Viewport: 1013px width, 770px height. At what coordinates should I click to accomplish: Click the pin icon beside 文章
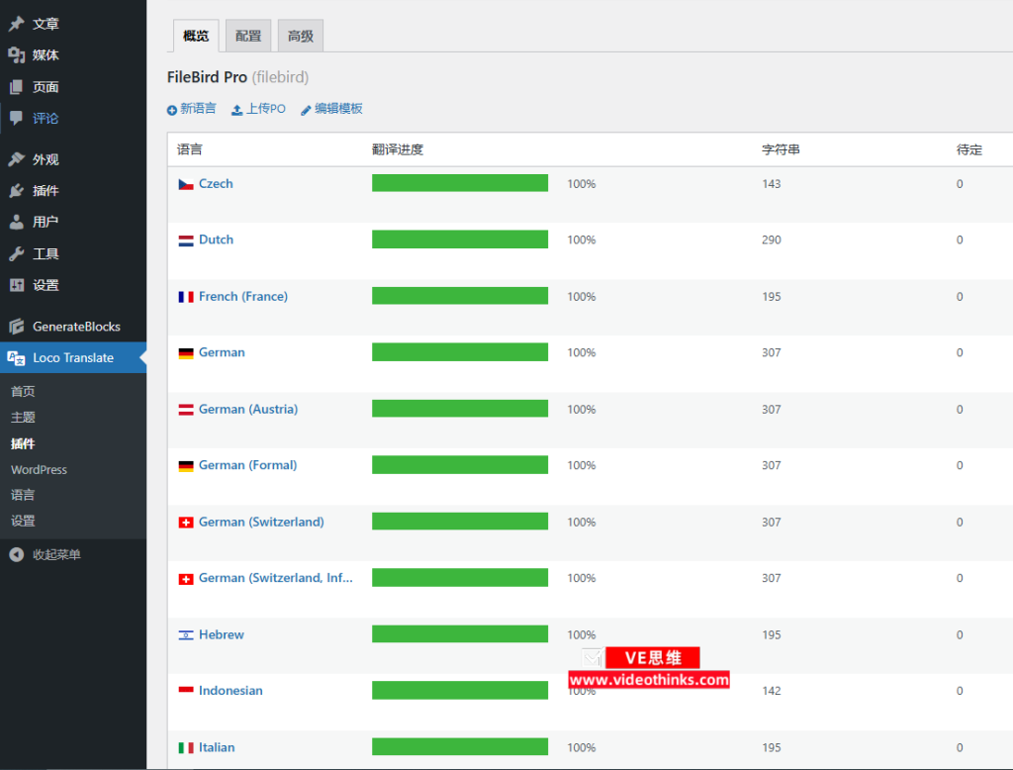pyautogui.click(x=16, y=24)
